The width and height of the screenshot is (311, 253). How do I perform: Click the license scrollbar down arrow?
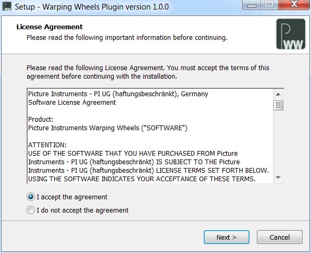[x=278, y=178]
